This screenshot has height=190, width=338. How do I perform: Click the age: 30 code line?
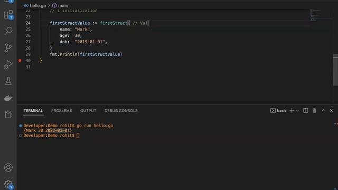(x=71, y=35)
